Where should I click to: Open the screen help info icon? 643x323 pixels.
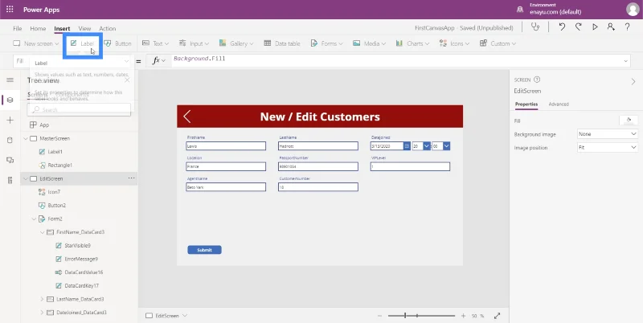pyautogui.click(x=537, y=80)
